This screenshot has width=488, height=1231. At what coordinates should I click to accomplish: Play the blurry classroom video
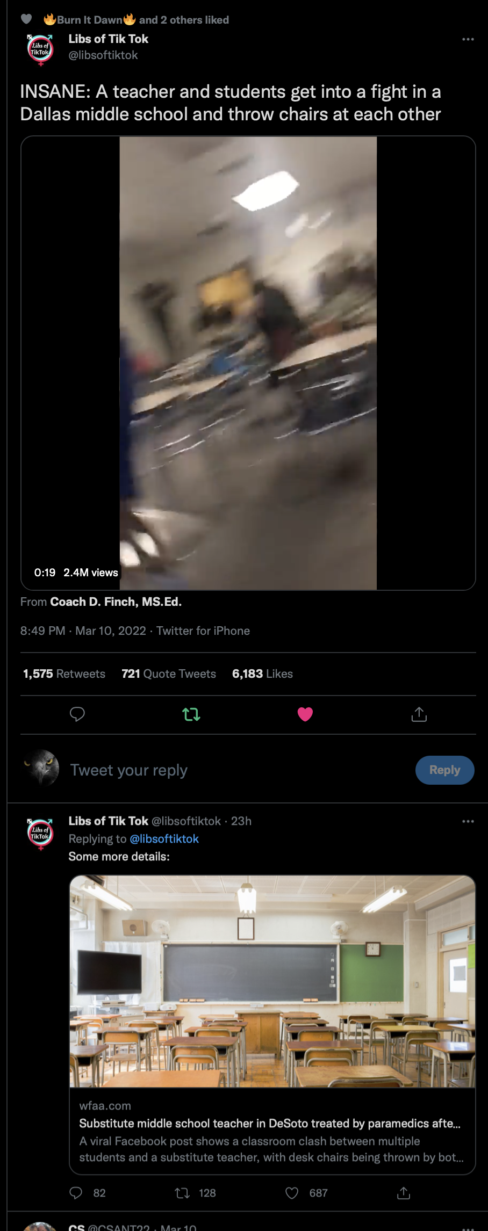(x=248, y=363)
